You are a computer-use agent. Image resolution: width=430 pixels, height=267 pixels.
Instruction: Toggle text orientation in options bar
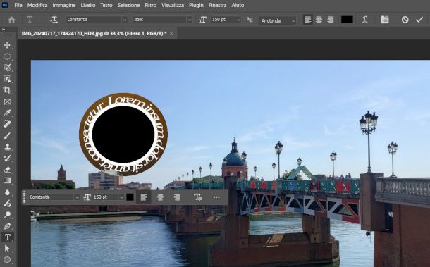(x=54, y=20)
